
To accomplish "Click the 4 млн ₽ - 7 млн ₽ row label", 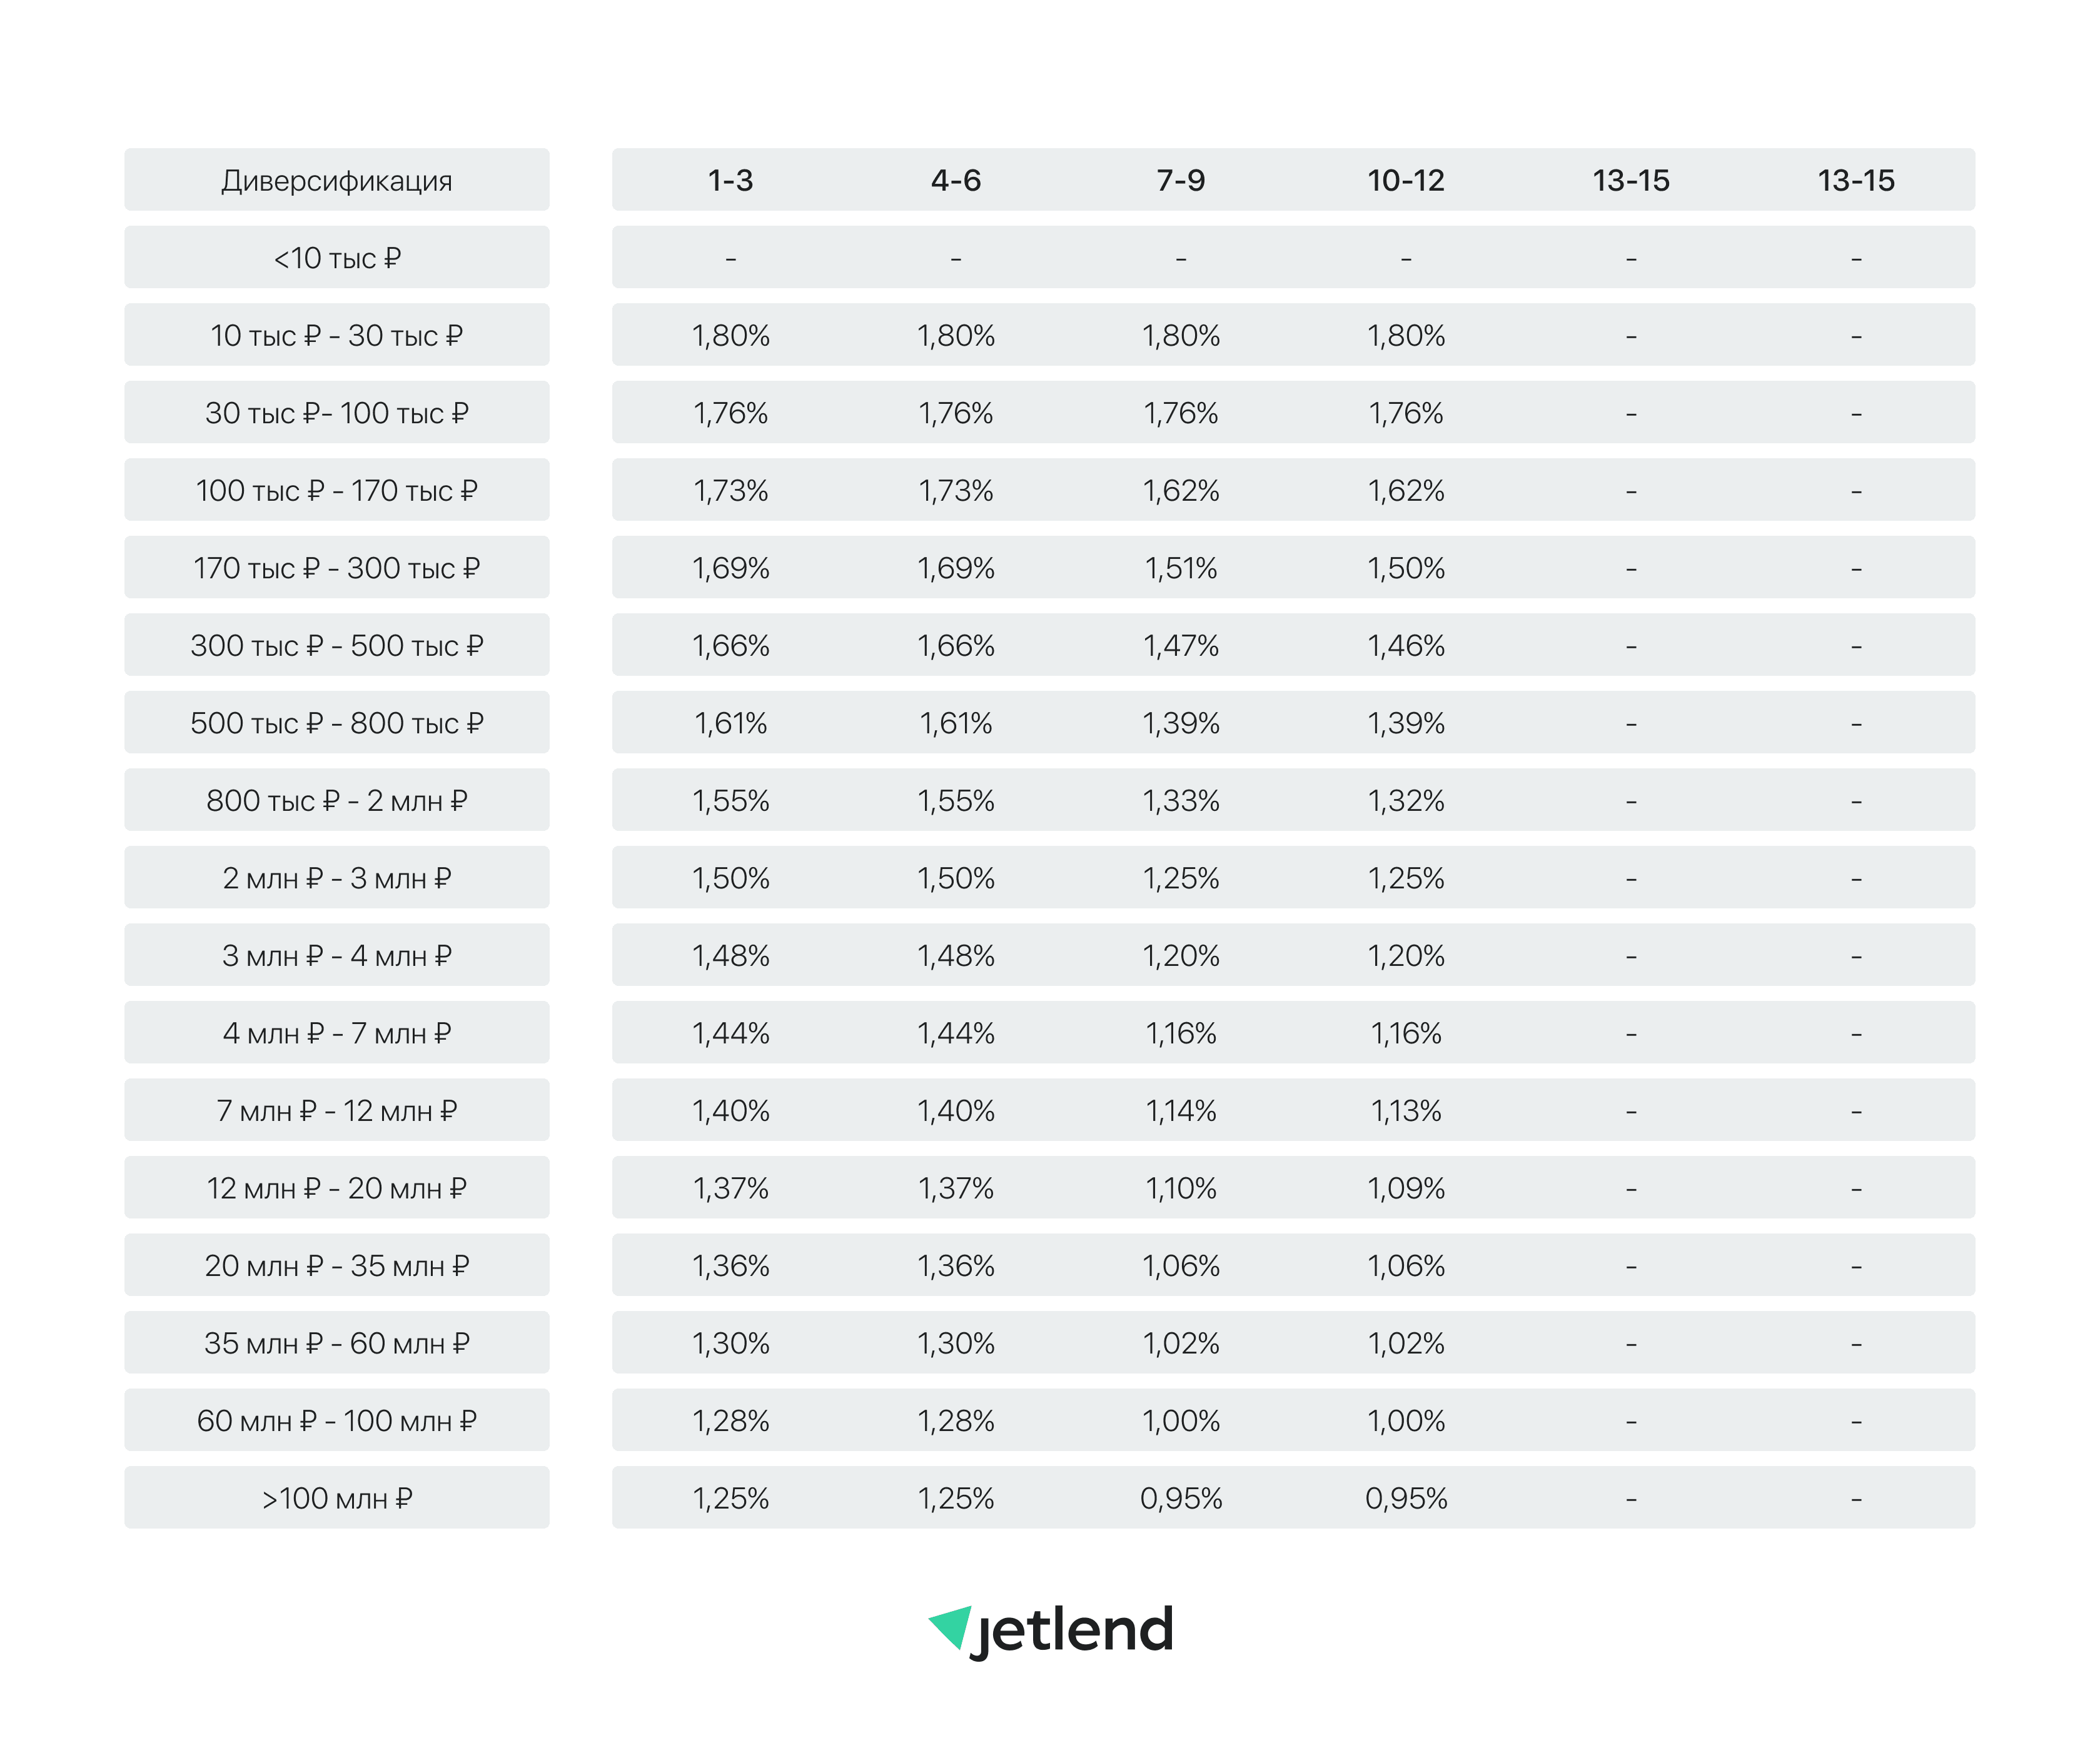I will coord(337,1032).
